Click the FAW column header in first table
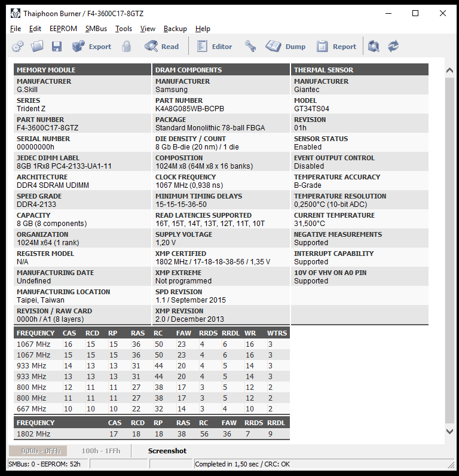Viewport: 459px width, 476px height. [x=183, y=333]
